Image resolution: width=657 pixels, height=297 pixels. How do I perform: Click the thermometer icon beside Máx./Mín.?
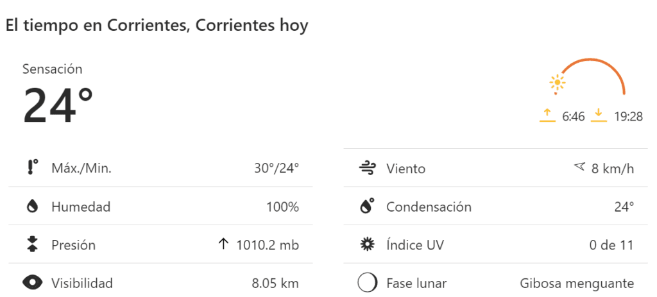click(x=33, y=168)
